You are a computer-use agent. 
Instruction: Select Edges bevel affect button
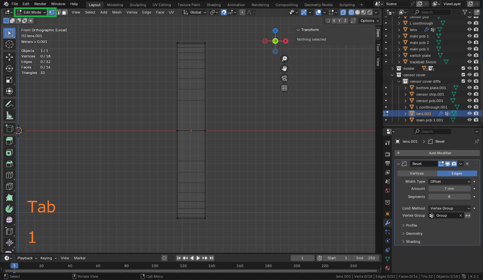(x=457, y=173)
